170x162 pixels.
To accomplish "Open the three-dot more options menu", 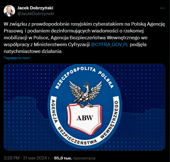I will click(x=162, y=8).
